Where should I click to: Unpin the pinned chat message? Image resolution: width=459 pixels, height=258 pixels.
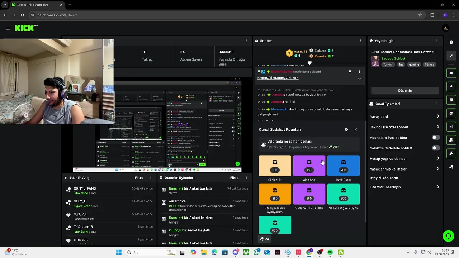coord(350,72)
